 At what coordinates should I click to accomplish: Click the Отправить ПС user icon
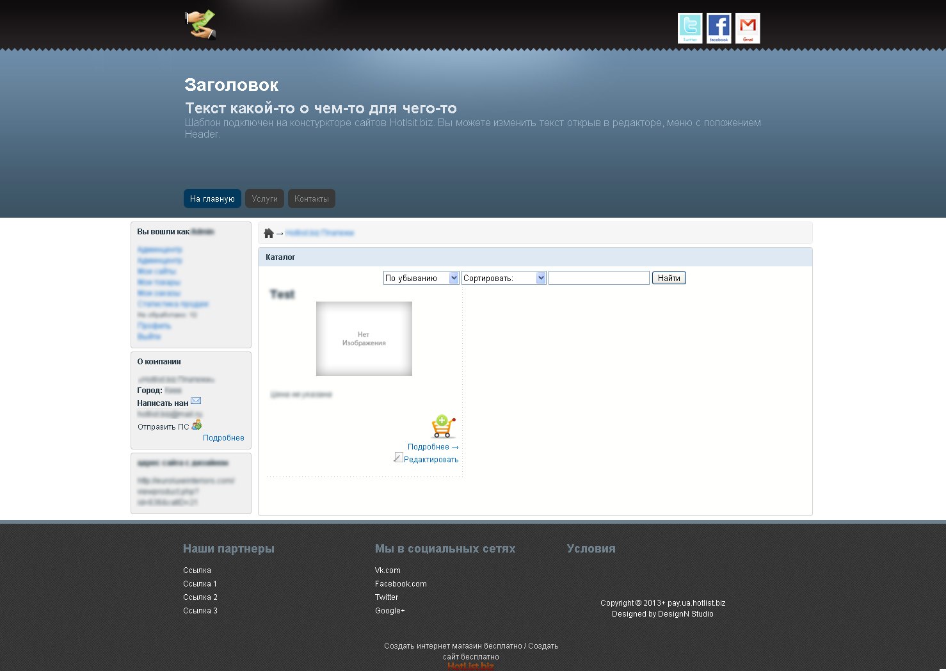click(x=196, y=425)
